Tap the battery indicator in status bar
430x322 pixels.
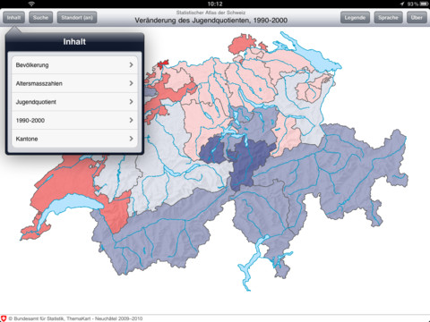(424, 4)
